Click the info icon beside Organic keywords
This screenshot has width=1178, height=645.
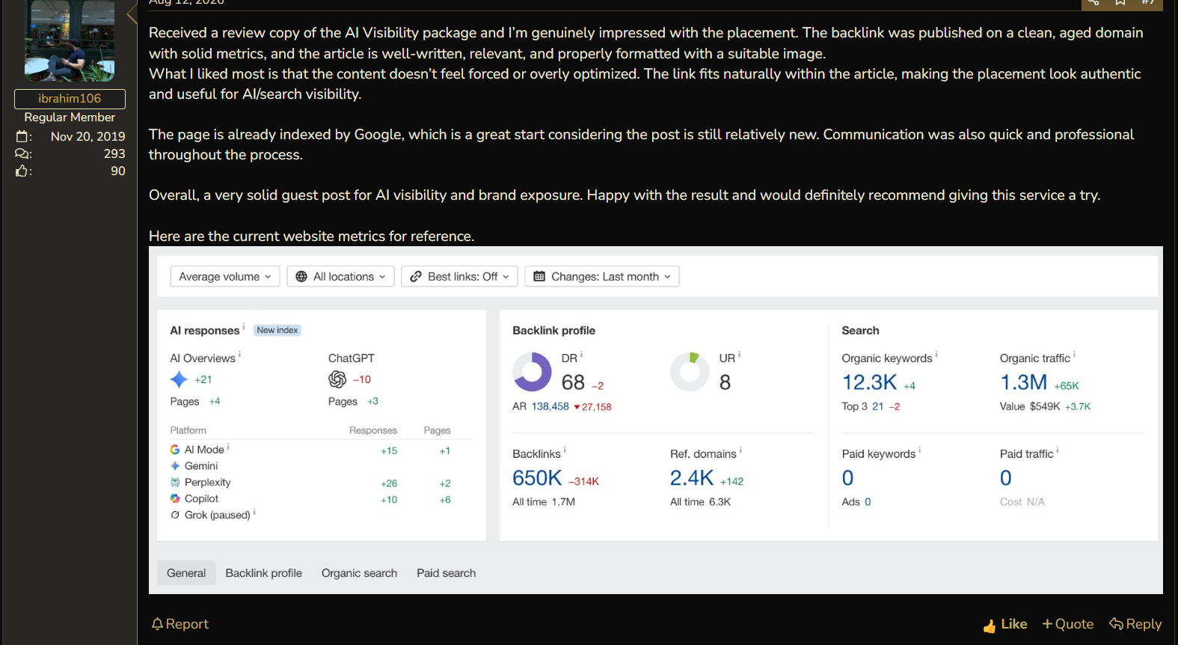936,355
